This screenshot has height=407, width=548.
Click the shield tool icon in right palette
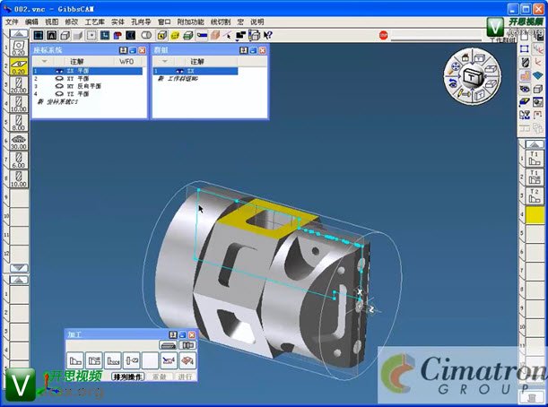[x=525, y=62]
